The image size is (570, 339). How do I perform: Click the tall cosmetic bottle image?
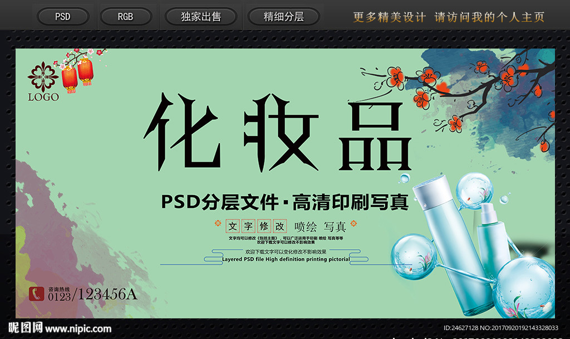pos(453,245)
